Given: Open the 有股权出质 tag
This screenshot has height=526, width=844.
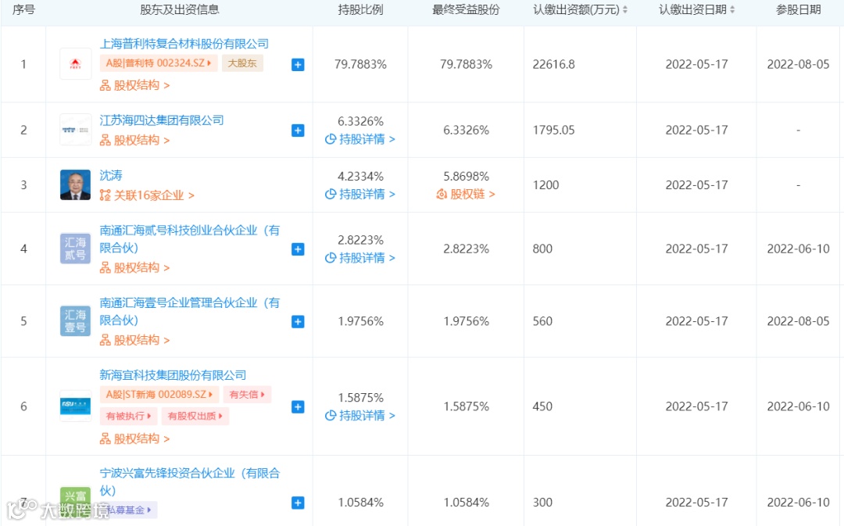Looking at the screenshot, I should [x=195, y=416].
